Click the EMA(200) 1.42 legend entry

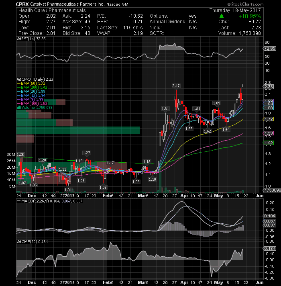[x=32, y=88]
